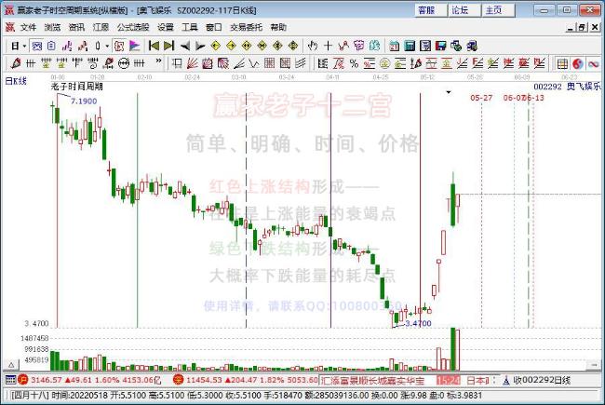Click the yellow diamond right-arrow icon

pyautogui.click(x=231, y=46)
